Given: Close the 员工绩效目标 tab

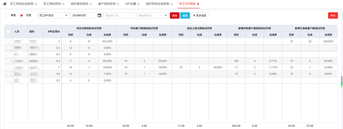Looking at the screenshot, I should pyautogui.click(x=64, y=4).
